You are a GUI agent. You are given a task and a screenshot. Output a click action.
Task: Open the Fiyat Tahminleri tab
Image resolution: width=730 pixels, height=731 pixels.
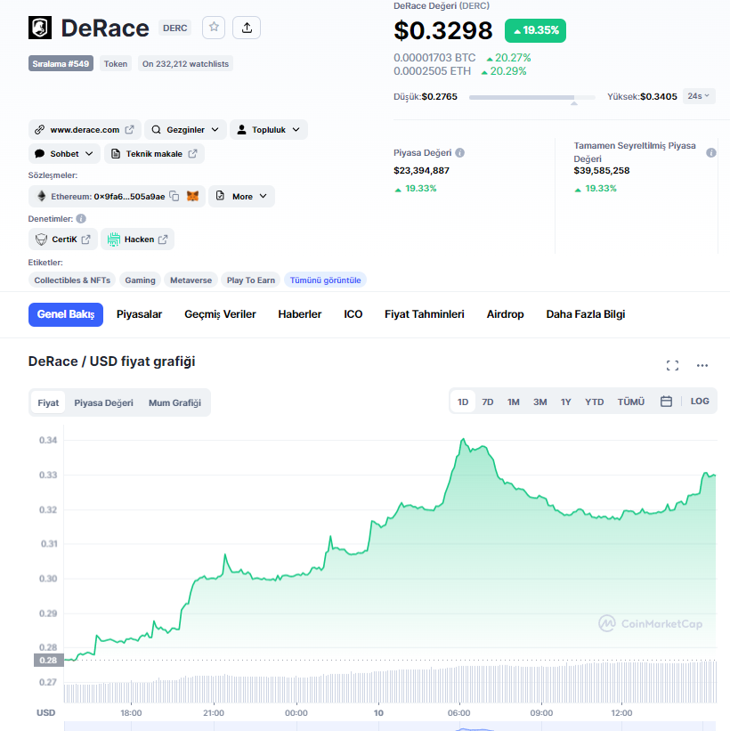[424, 314]
